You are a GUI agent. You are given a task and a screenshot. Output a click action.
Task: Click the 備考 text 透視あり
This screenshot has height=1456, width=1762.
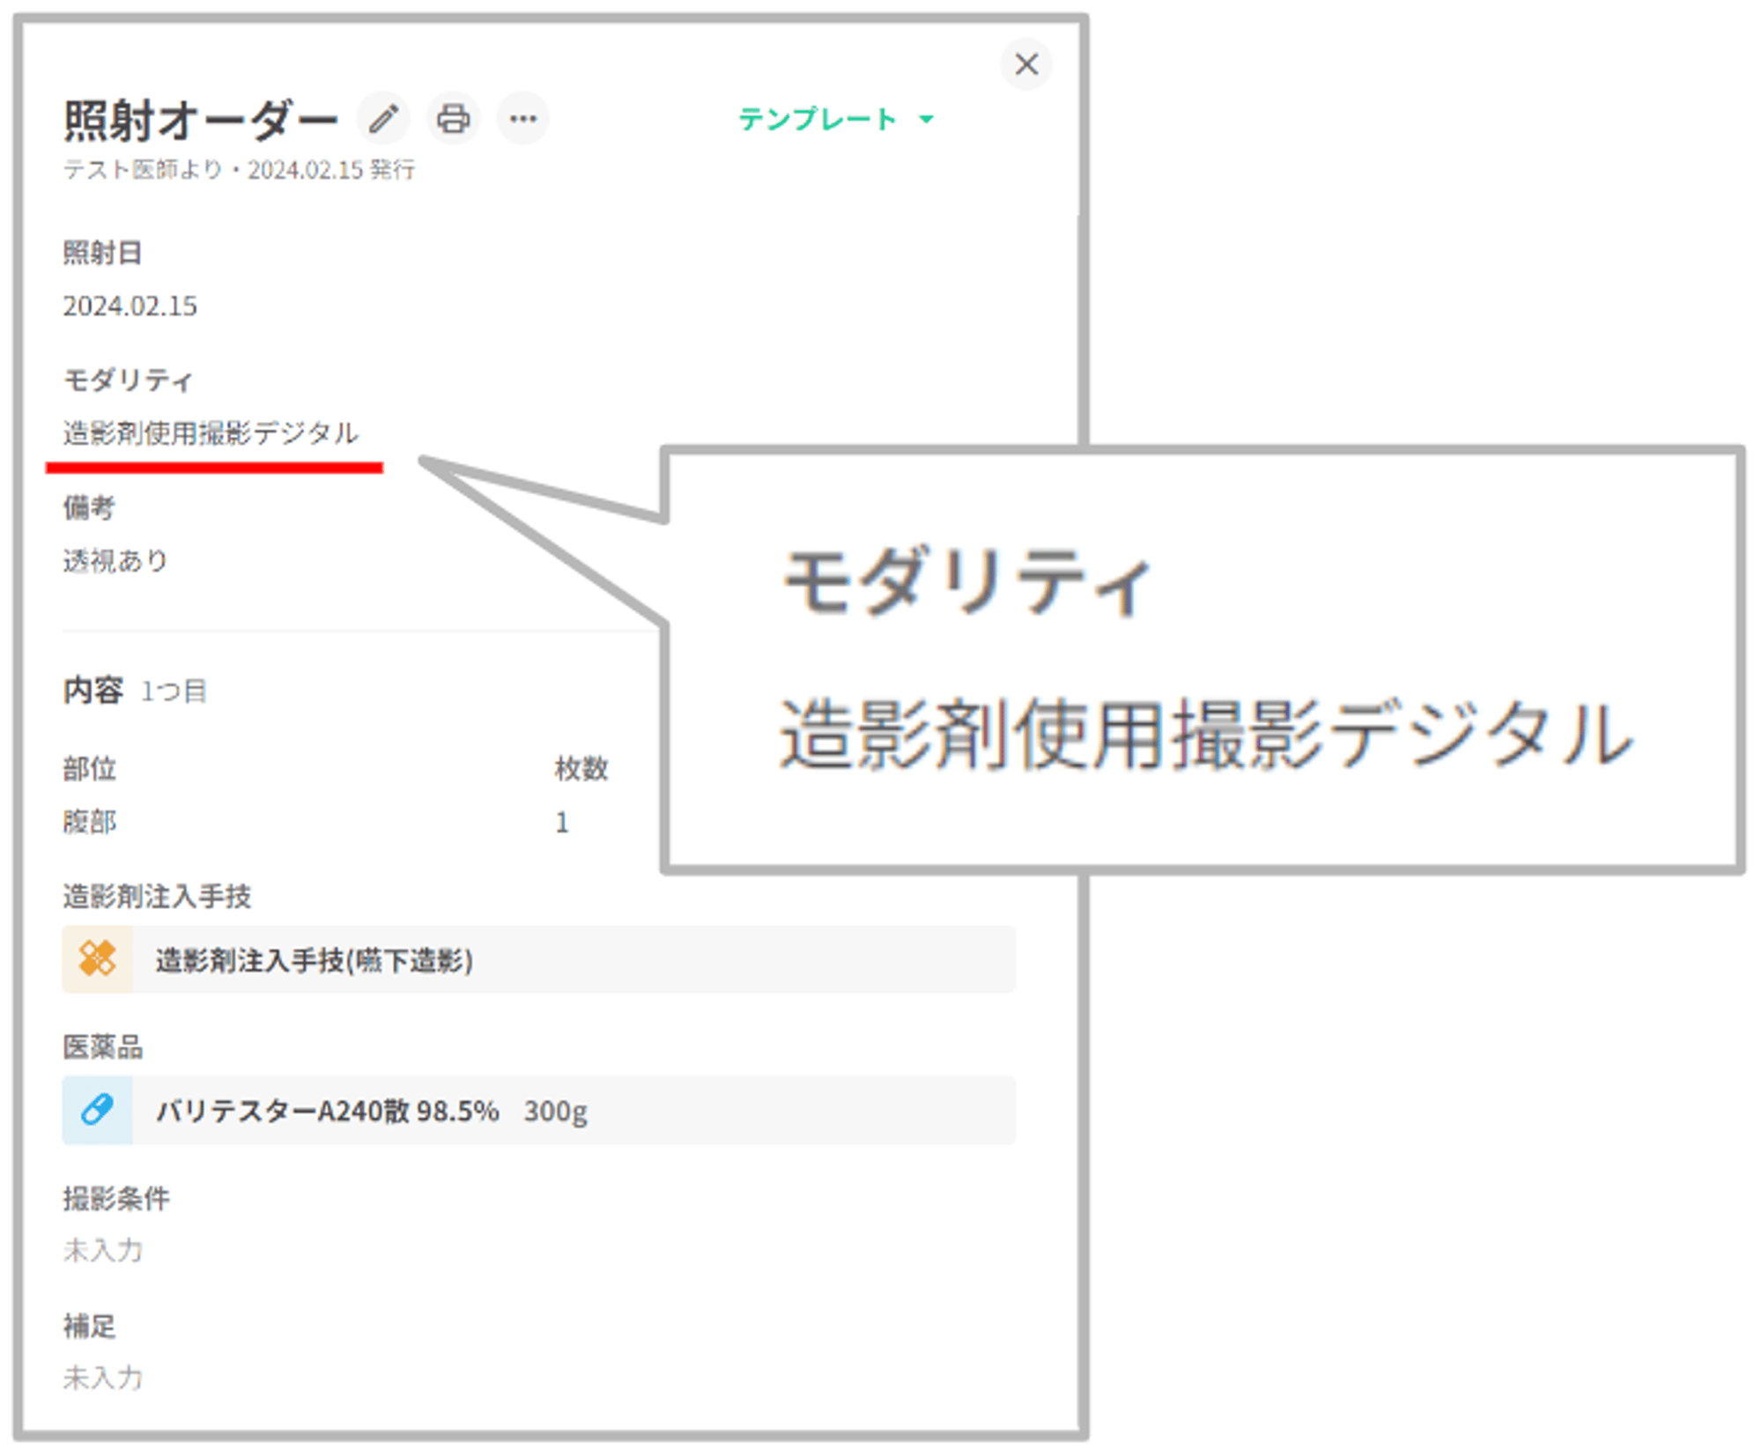click(115, 561)
